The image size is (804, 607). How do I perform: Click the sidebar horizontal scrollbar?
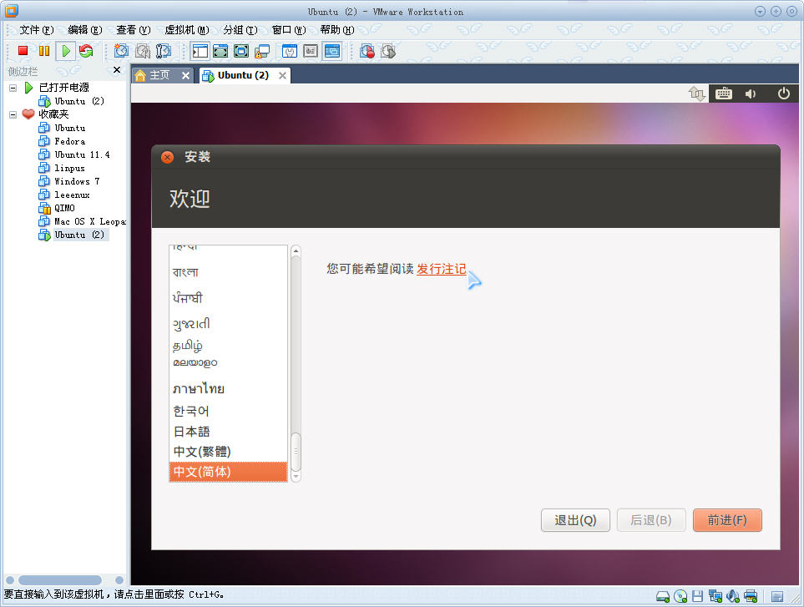[60, 579]
